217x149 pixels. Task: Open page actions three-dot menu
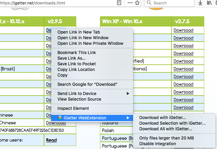pos(130,3)
